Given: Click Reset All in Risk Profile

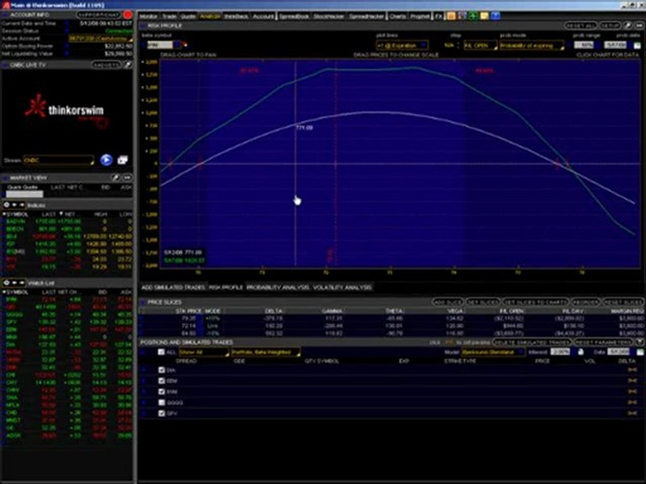Looking at the screenshot, I should (581, 26).
